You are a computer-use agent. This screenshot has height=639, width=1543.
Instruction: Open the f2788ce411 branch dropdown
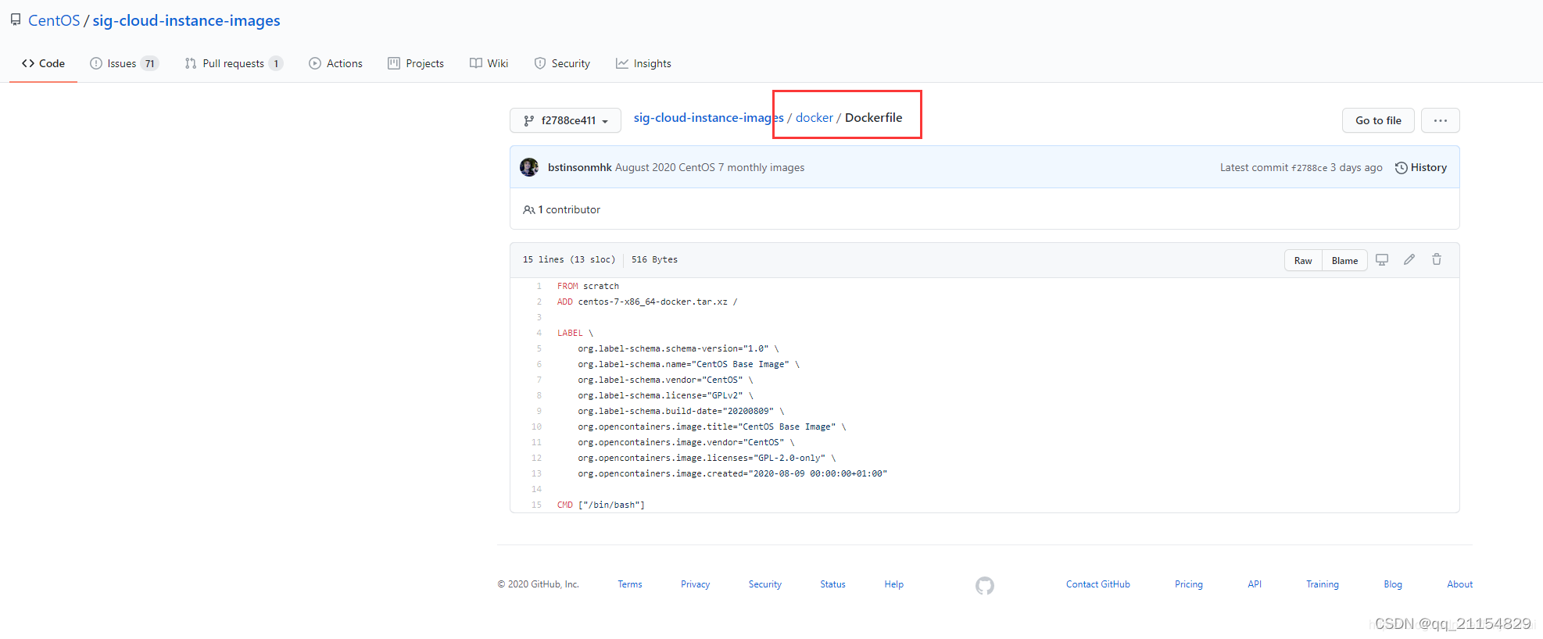[565, 120]
